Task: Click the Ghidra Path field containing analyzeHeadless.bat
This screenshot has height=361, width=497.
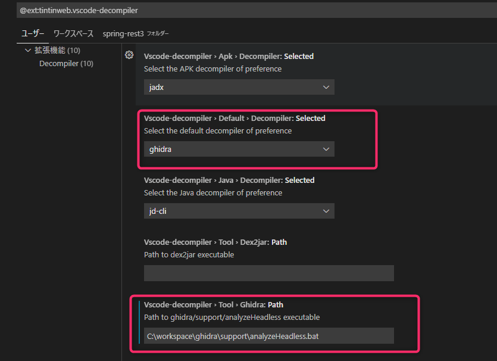Action: coord(269,336)
